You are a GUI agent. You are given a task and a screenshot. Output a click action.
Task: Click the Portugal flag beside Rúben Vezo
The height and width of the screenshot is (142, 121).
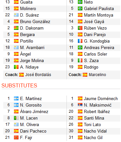[80, 28]
